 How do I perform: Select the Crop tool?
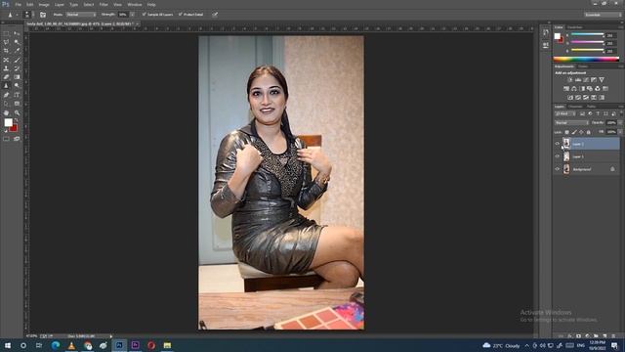[x=7, y=51]
